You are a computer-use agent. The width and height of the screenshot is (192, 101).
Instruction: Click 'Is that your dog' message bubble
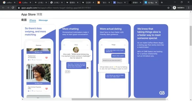coord(115,51)
